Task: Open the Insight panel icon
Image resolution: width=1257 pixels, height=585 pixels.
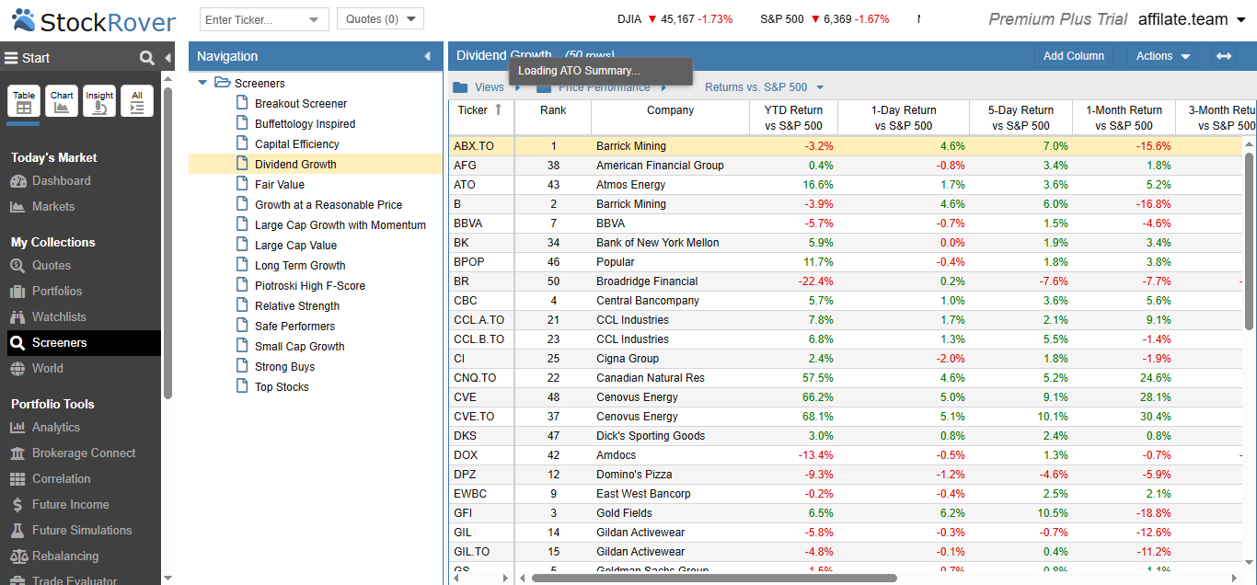Action: pyautogui.click(x=99, y=101)
